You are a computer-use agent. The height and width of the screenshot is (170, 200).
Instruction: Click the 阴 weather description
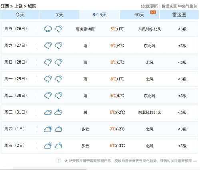(85, 112)
